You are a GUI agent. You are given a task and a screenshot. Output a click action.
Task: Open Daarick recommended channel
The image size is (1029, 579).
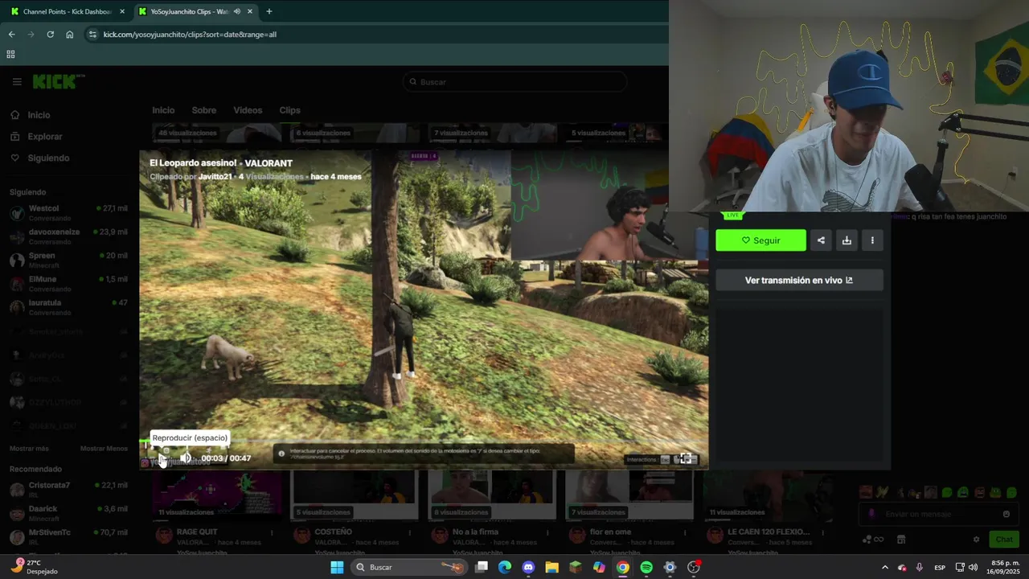coord(69,513)
